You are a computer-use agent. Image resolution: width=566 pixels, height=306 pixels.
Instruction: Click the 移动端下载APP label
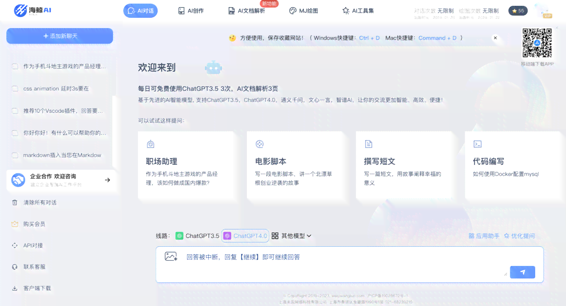(537, 64)
